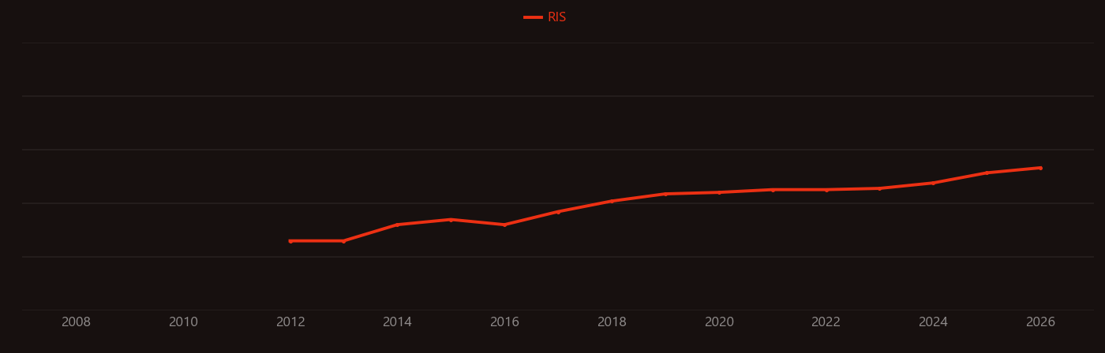Select the 2012 data point on RIS line
The height and width of the screenshot is (353, 1105).
[x=290, y=241]
